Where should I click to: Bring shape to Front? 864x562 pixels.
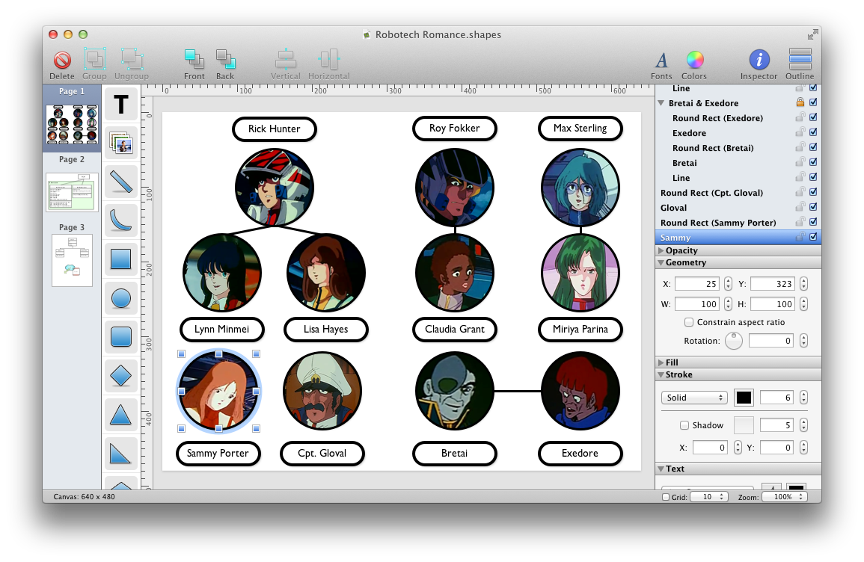(194, 60)
